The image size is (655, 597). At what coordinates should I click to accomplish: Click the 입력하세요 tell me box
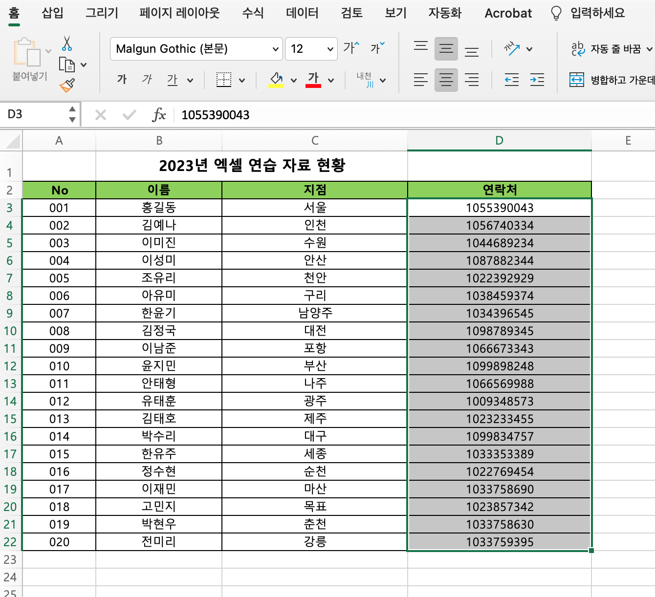pyautogui.click(x=588, y=13)
